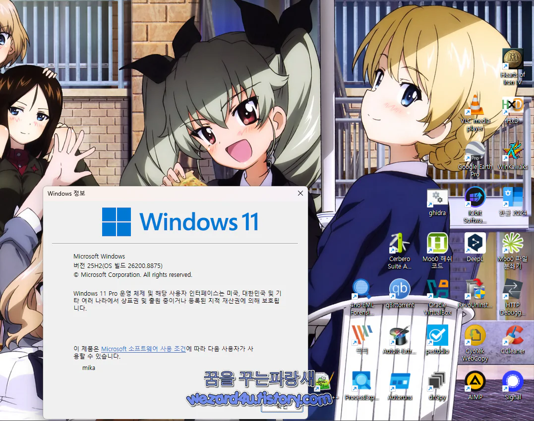Viewport: 534px width, 421px height.
Task: Launch AIMP music player icon
Action: [475, 386]
